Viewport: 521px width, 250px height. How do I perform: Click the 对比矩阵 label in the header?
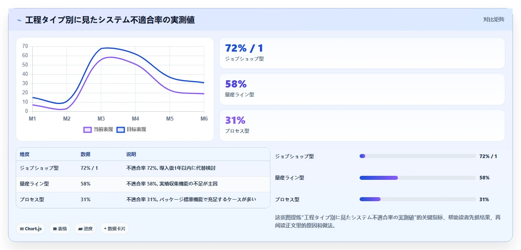tap(494, 19)
